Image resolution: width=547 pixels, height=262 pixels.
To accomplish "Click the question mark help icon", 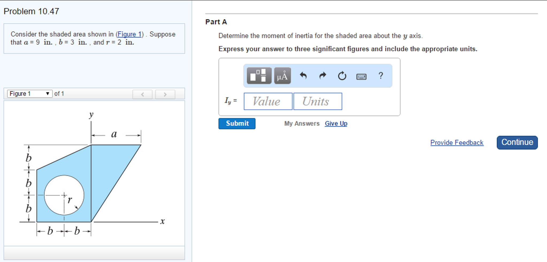I will tap(380, 76).
